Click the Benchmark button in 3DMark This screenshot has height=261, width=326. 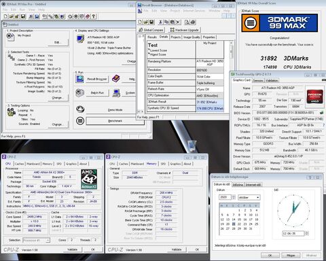pyautogui.click(x=115, y=121)
